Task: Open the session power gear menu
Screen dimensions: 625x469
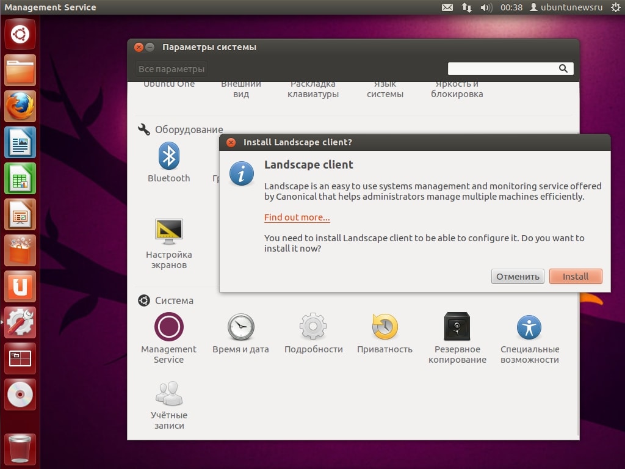Action: [x=615, y=7]
